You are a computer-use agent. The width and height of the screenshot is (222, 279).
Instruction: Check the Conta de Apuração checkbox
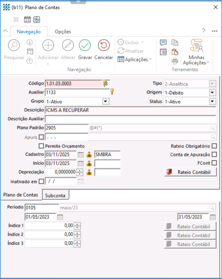[214, 154]
